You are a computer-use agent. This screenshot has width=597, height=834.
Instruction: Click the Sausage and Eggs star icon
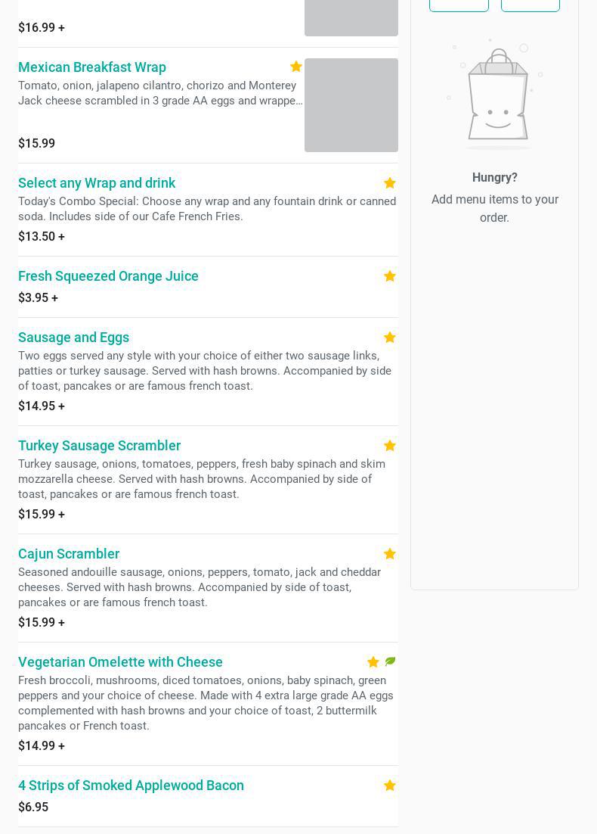tap(390, 338)
